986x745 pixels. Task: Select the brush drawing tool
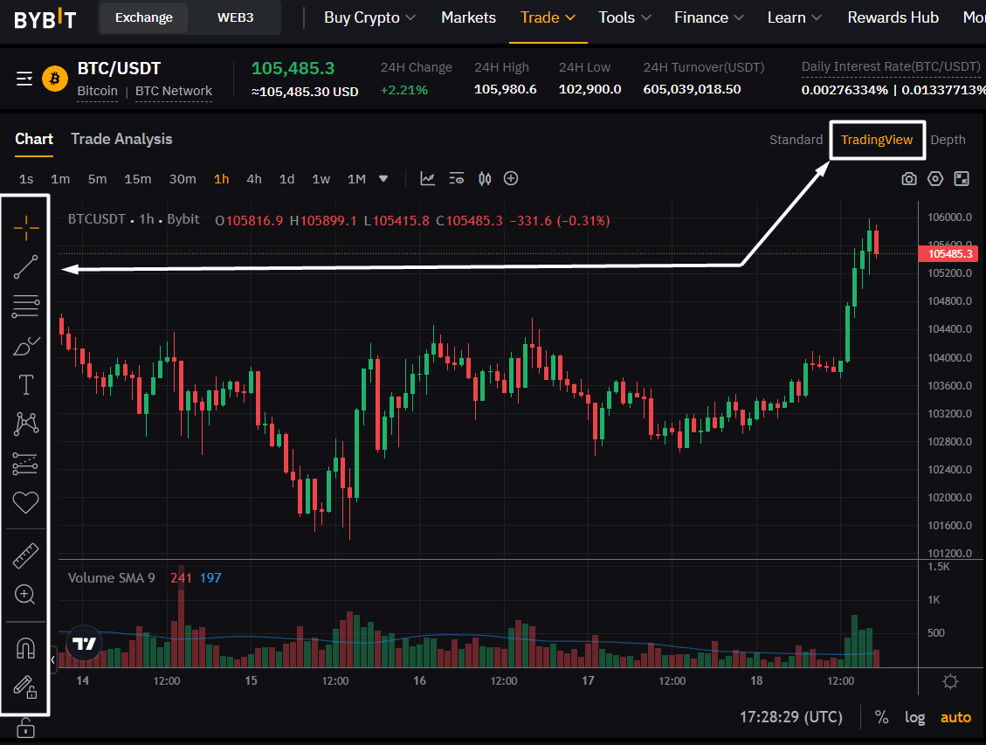[x=26, y=346]
